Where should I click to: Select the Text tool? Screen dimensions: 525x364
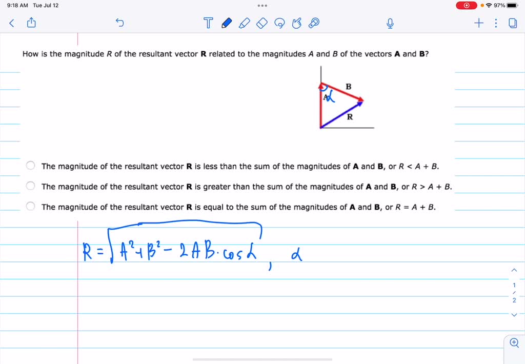(208, 23)
